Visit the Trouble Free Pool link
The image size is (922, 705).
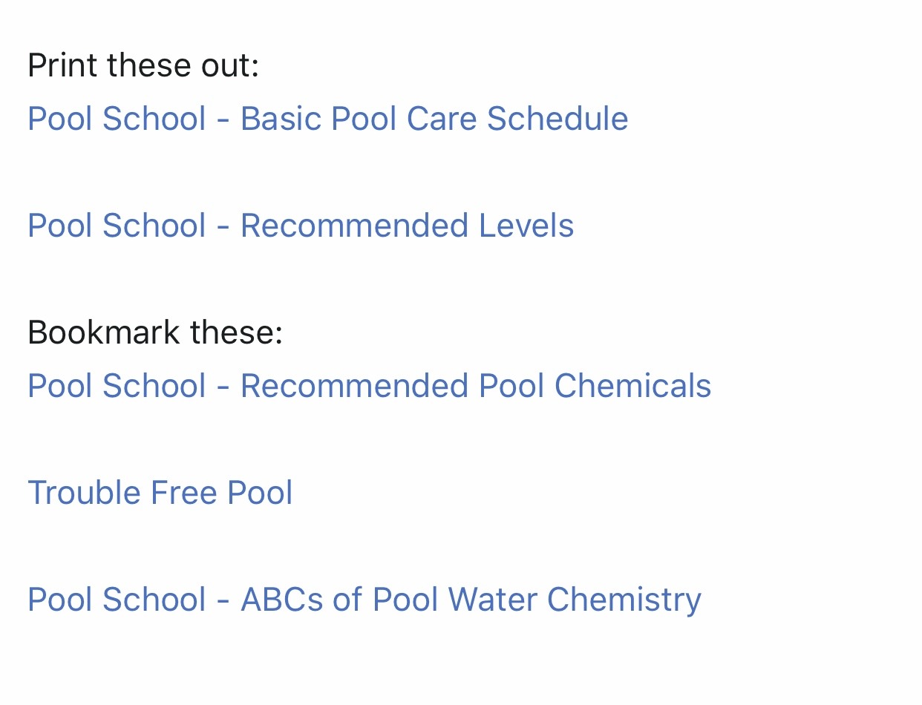click(160, 493)
